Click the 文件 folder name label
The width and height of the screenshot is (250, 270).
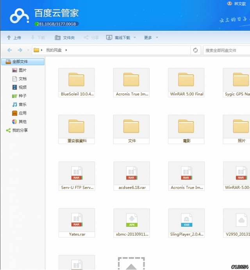(132, 141)
